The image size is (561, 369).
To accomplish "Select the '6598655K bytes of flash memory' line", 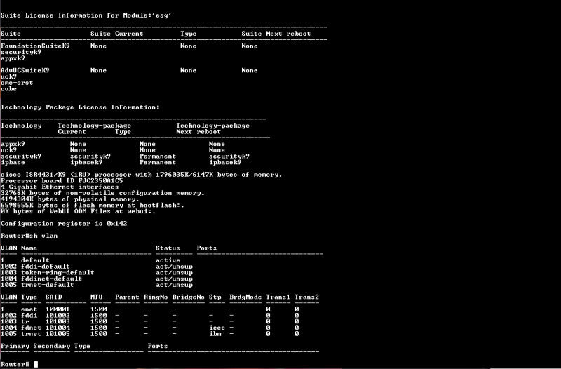I will pos(93,206).
